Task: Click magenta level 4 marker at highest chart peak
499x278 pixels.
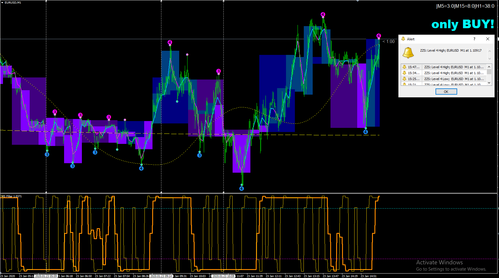Action: [x=323, y=15]
